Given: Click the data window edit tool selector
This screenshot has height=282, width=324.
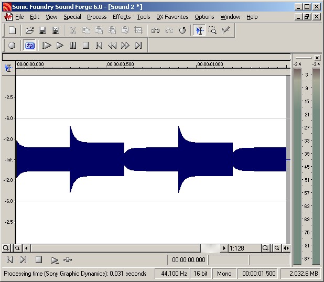Looking at the screenshot, I should [8, 68].
